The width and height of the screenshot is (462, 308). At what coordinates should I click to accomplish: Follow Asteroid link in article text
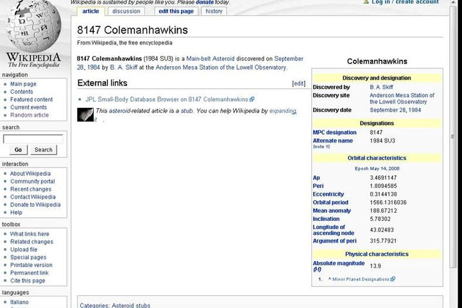click(223, 58)
